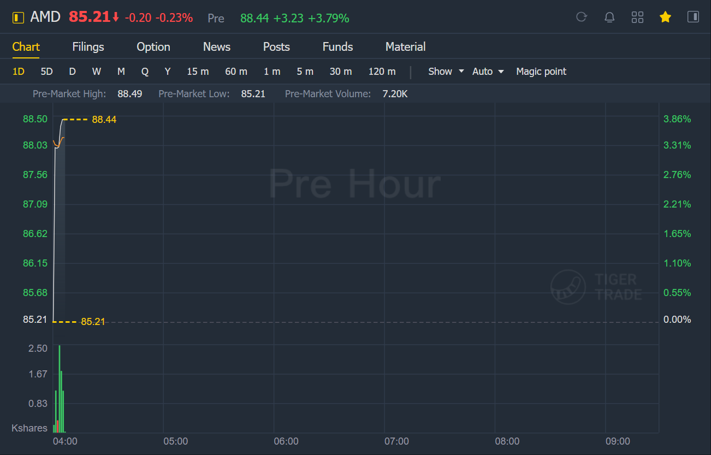The width and height of the screenshot is (711, 455).
Task: Switch to the Chart tab
Action: click(x=26, y=47)
